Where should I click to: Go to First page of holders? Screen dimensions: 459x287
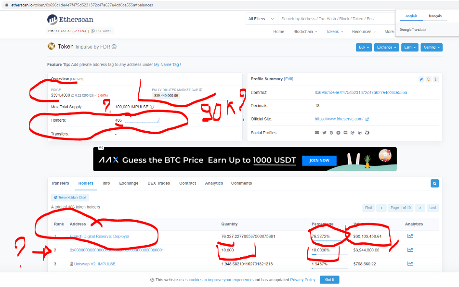tap(368, 208)
